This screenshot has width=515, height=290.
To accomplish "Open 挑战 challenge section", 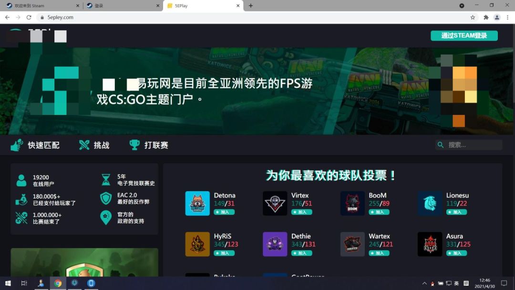I will tap(102, 145).
